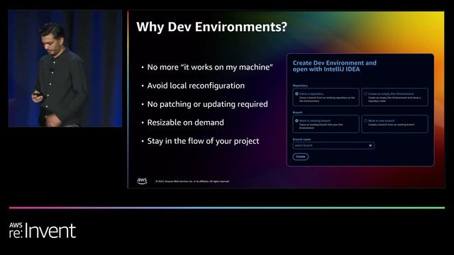Choose the 'Work in new branch' radio option
Screen dimensions: 454x255
(x=365, y=121)
